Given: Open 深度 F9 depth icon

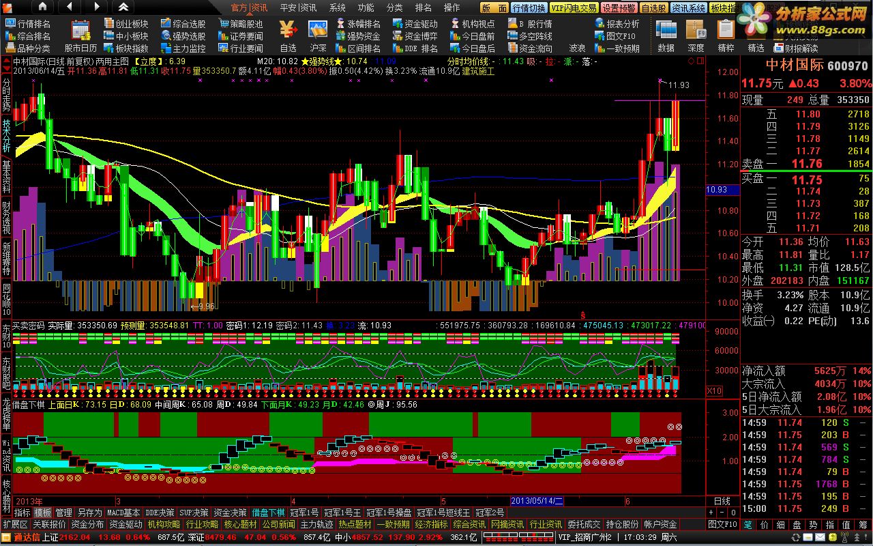Looking at the screenshot, I should pos(696,35).
